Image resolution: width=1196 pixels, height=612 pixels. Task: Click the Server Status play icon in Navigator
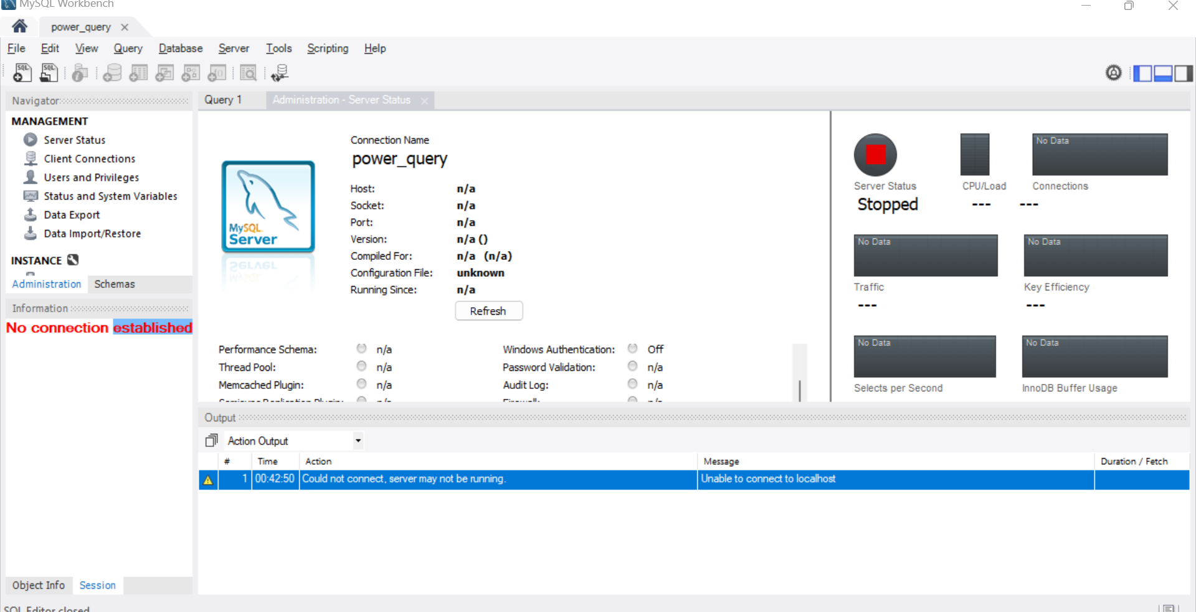coord(30,140)
